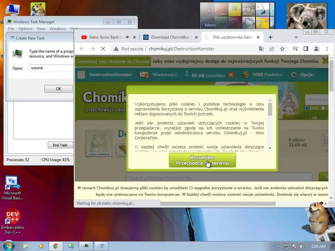Open the ChomikBox desktop shortcut
Viewport: 335px width, 251px height.
(x=38, y=9)
